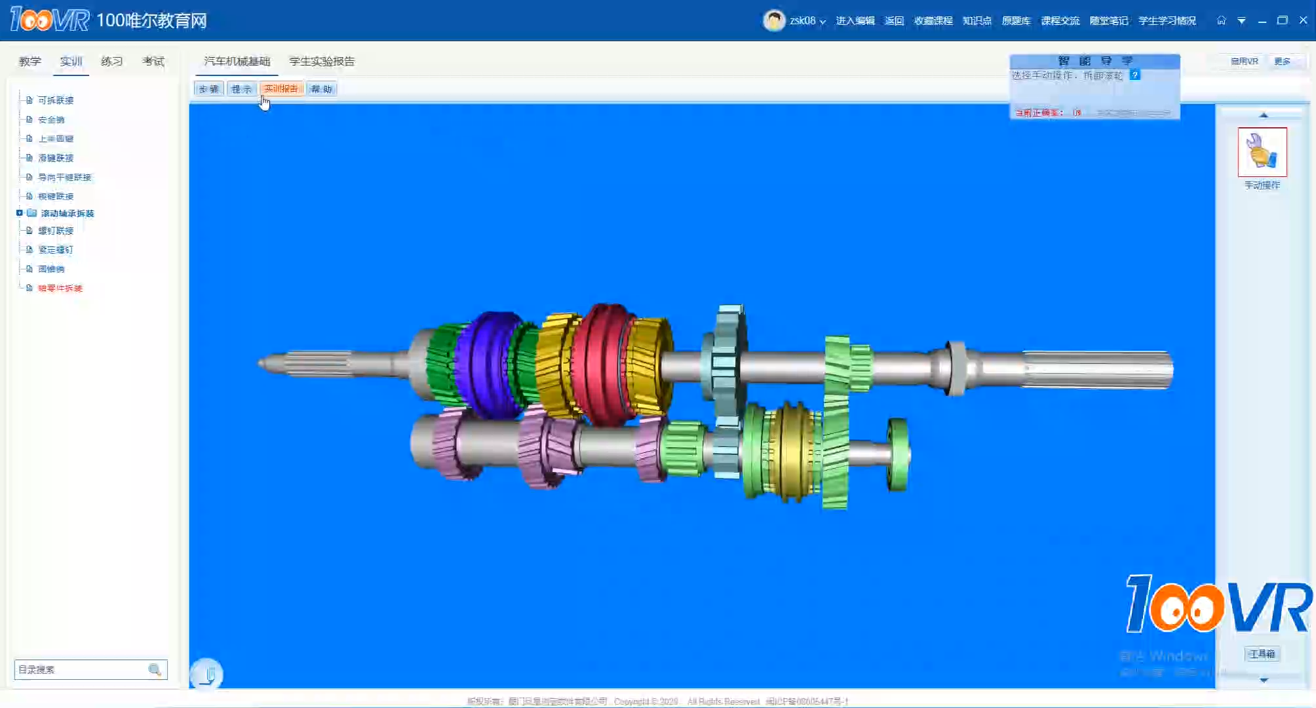Image resolution: width=1316 pixels, height=708 pixels.
Task: Open the 学生实验报告 tab
Action: click(322, 61)
